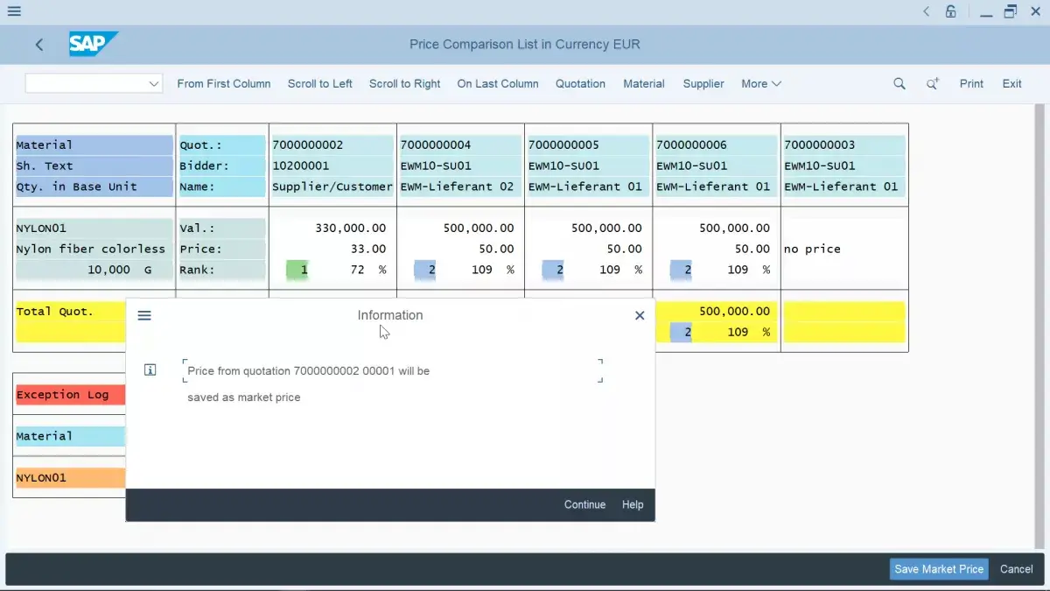Viewport: 1050px width, 591px height.
Task: Select quotation number 7000000005
Action: tap(588, 144)
